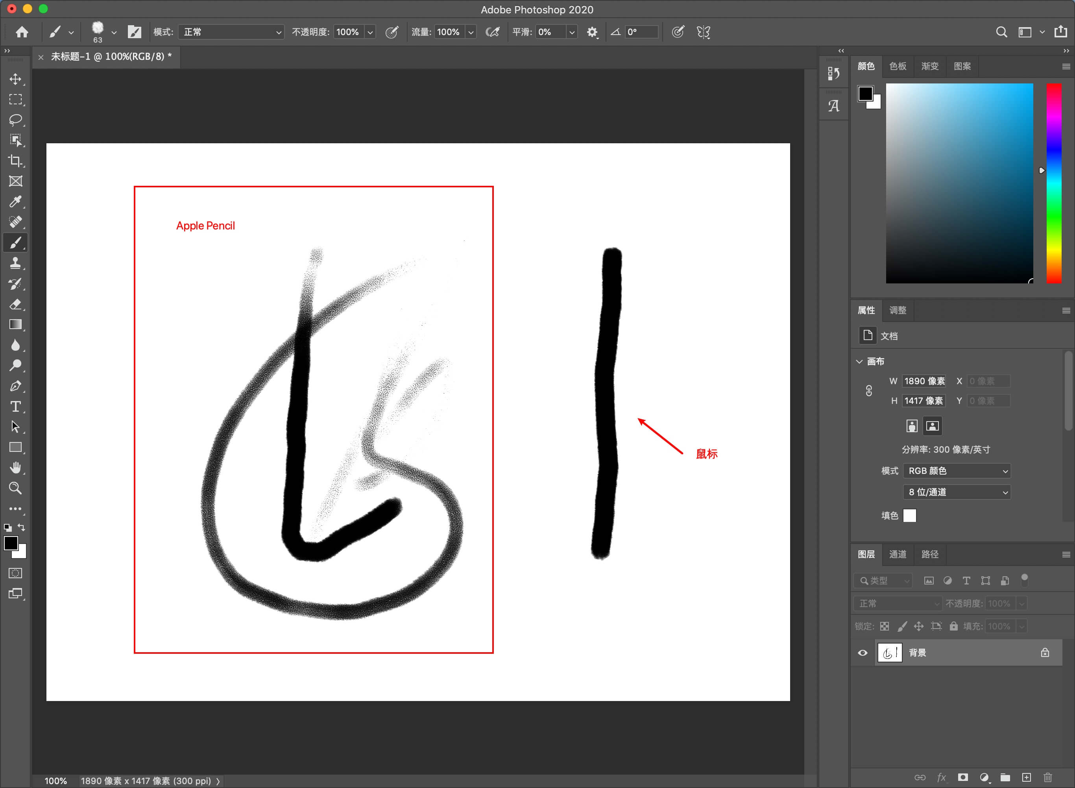Select the Clone Stamp tool
The width and height of the screenshot is (1075, 788).
click(15, 263)
